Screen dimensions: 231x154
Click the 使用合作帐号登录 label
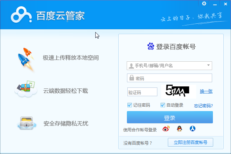[x=140, y=130]
